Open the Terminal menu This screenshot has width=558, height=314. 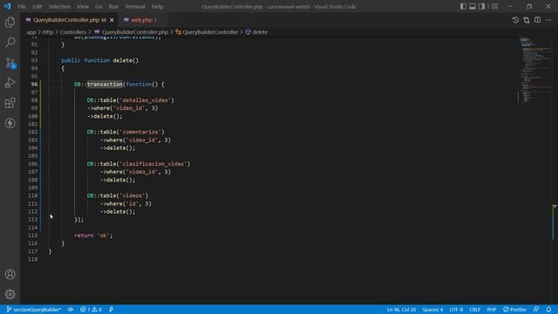(x=135, y=6)
